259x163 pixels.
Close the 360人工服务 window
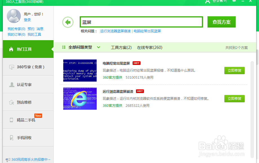[x=250, y=1]
